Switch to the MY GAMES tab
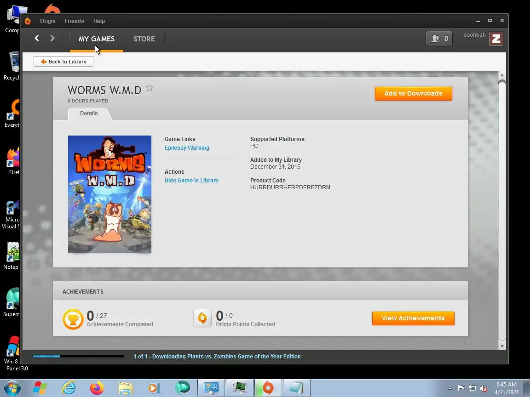 [x=96, y=39]
